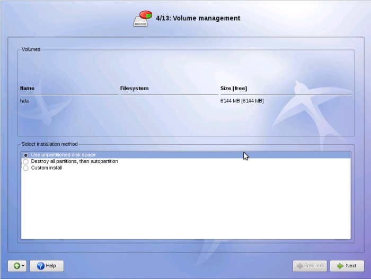Choose 'Destroy all partitions, then autopartition' option
The image size is (371, 279).
point(25,161)
